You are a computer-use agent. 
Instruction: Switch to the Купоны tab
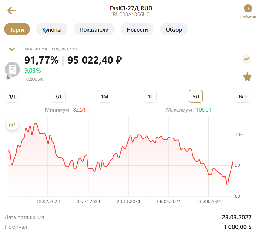52,29
